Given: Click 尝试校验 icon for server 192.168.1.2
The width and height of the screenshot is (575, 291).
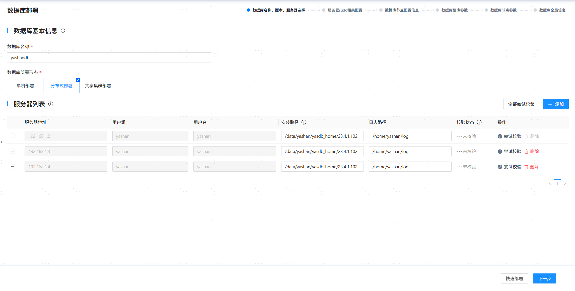Looking at the screenshot, I should point(500,136).
